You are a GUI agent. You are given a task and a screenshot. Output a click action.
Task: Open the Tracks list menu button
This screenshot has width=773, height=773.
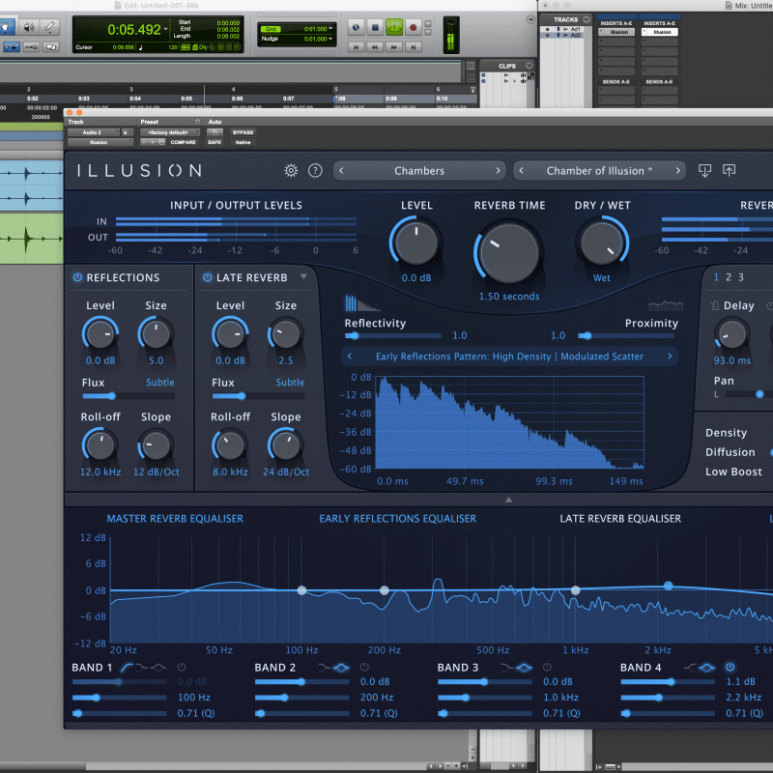pyautogui.click(x=587, y=19)
